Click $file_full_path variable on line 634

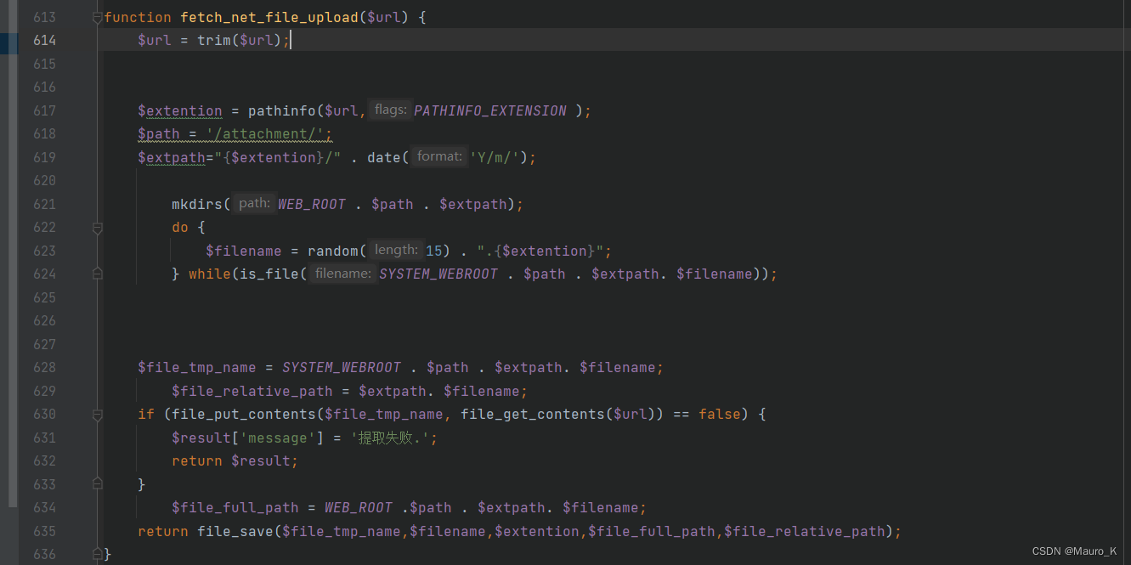tap(235, 507)
